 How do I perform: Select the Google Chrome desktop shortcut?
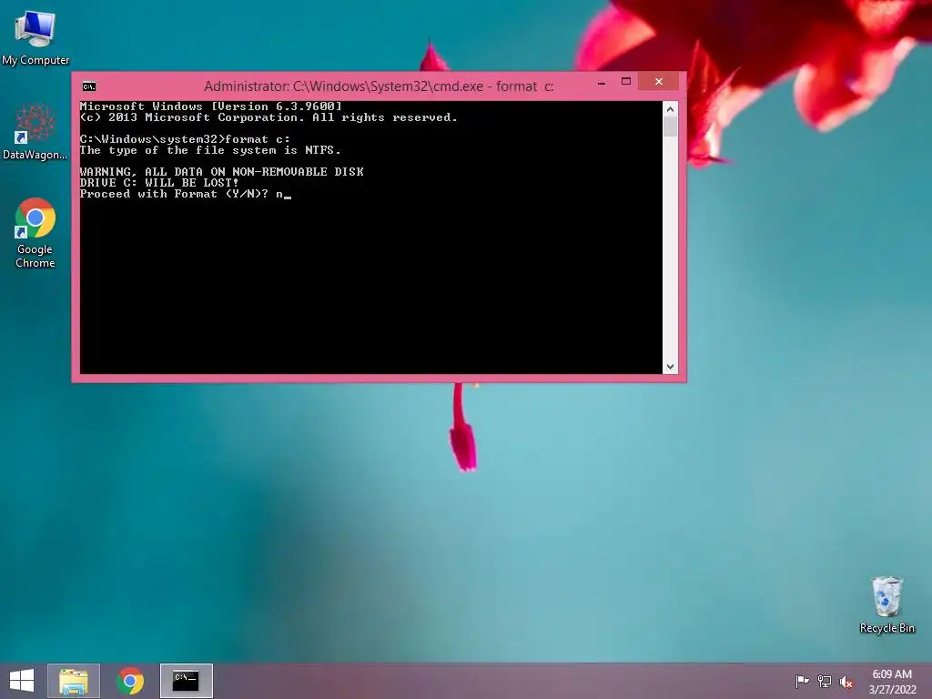tap(35, 232)
